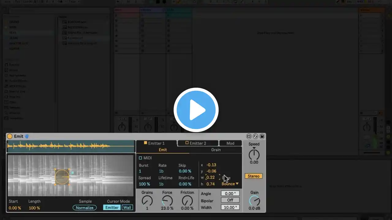The width and height of the screenshot is (392, 220).
Task: Click the Length 100 % value
Action: pos(34,208)
